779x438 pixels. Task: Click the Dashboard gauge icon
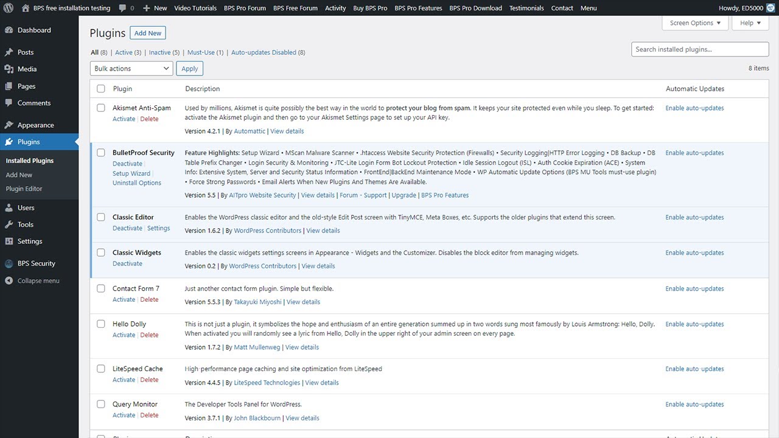click(x=9, y=30)
